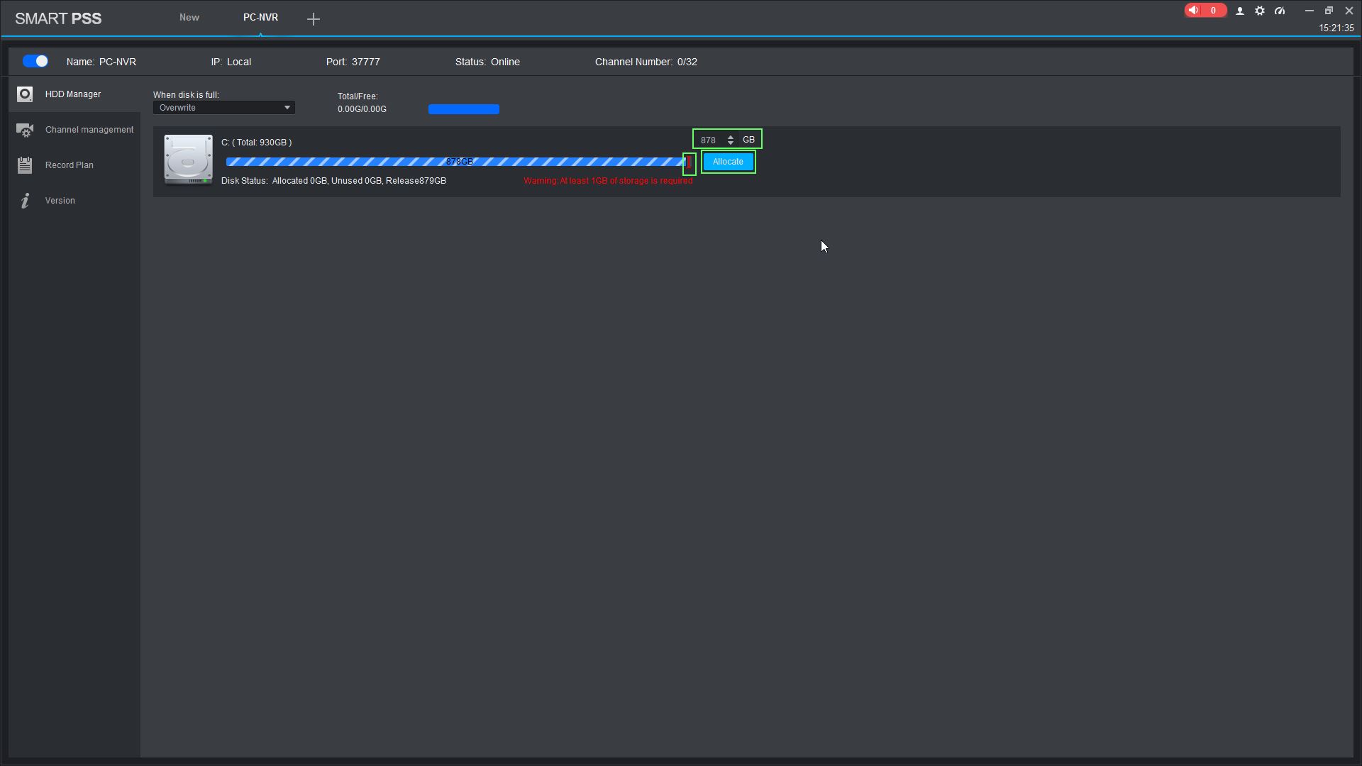Click the system performance gauge icon
The image size is (1362, 766).
click(1280, 11)
